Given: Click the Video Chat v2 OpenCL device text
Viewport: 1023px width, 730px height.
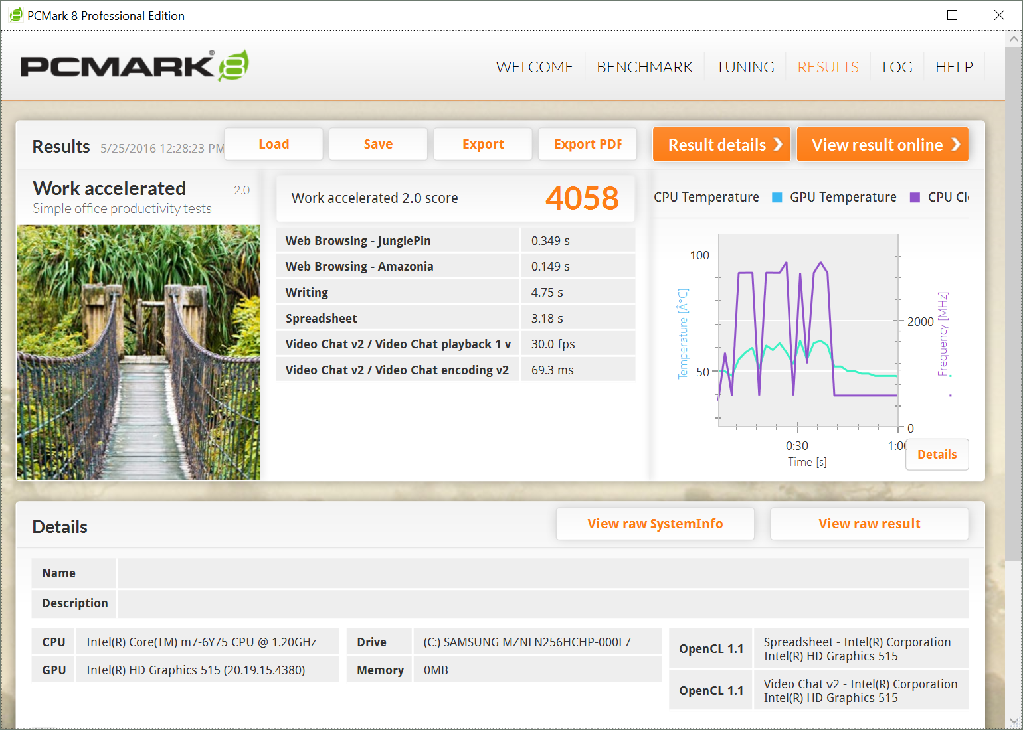Looking at the screenshot, I should click(860, 691).
